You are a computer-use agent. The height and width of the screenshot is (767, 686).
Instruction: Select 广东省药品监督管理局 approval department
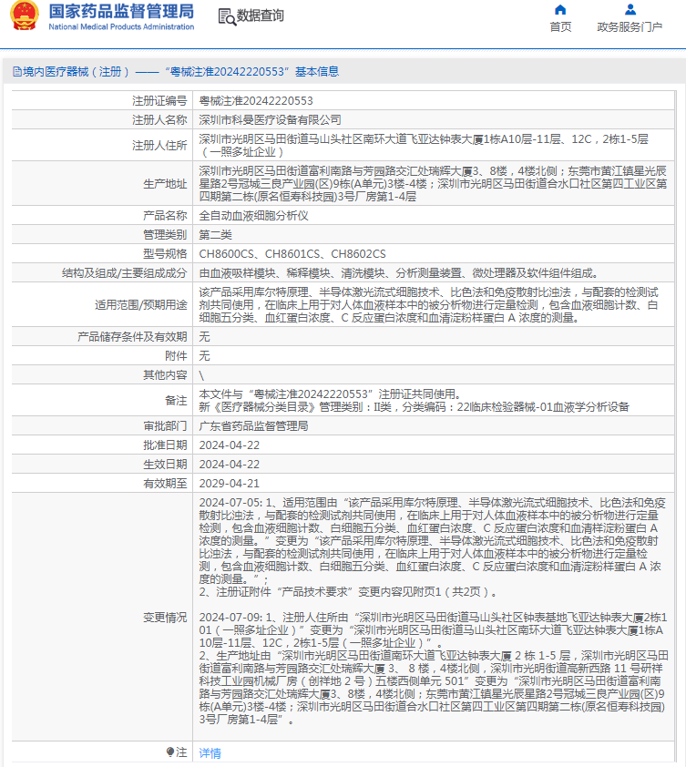pos(253,426)
